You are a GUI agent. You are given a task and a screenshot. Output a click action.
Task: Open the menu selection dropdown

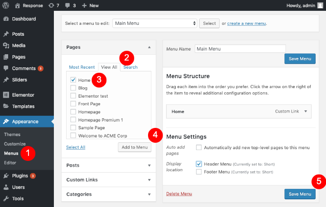(155, 23)
